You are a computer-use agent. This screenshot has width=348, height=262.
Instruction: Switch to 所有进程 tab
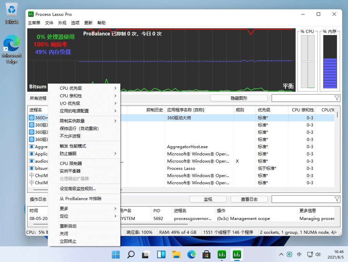point(38,98)
